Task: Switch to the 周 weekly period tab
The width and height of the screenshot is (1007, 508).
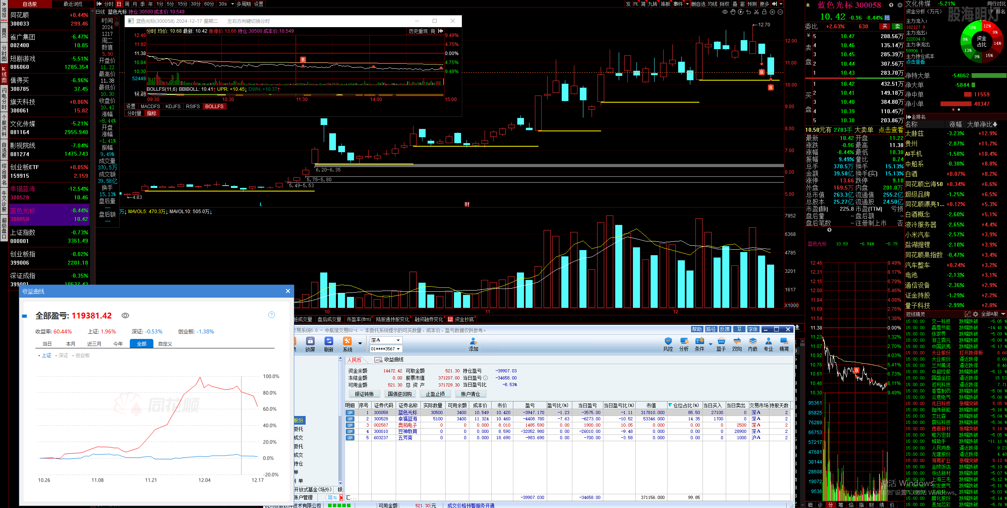Action: point(127,4)
